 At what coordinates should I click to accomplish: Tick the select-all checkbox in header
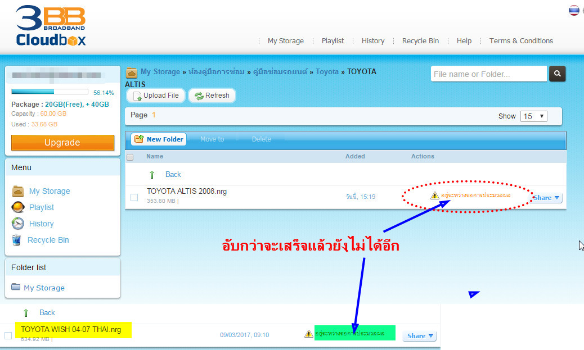130,157
